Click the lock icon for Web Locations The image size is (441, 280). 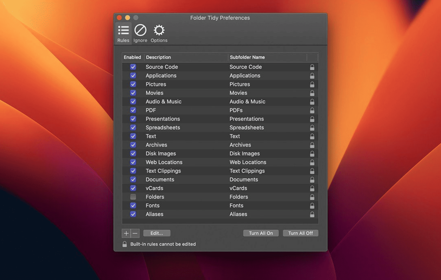[x=312, y=162]
